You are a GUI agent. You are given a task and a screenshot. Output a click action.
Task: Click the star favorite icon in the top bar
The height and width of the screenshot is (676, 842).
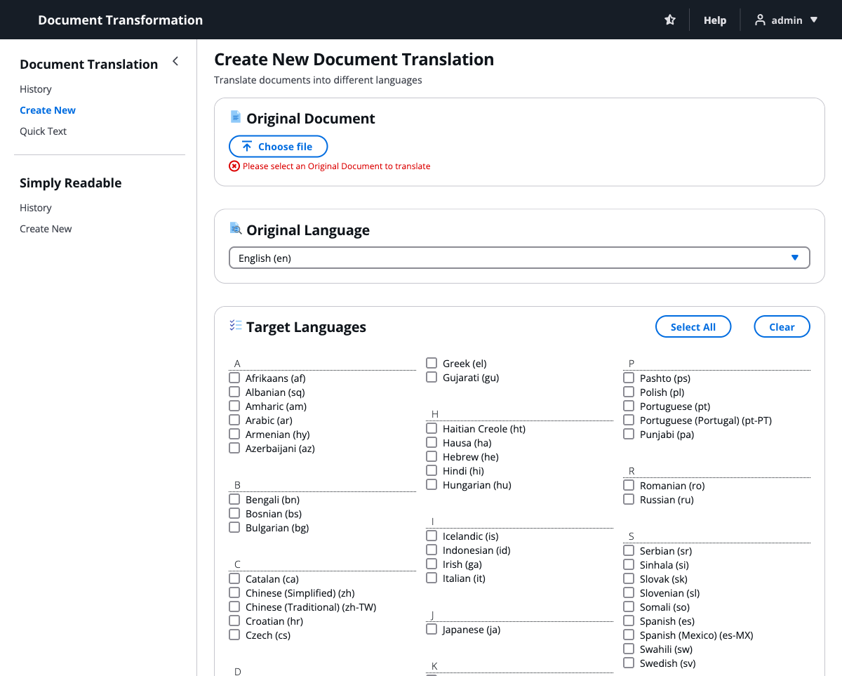pyautogui.click(x=669, y=20)
